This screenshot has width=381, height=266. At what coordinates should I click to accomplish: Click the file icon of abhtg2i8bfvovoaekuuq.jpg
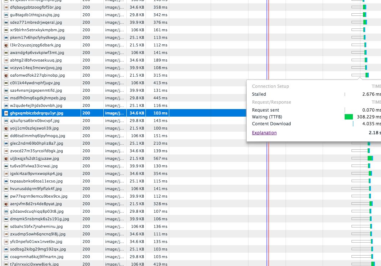[x=6, y=60]
